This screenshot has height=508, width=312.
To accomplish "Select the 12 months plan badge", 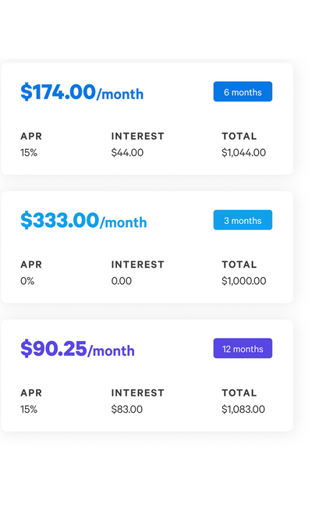I will point(243,349).
